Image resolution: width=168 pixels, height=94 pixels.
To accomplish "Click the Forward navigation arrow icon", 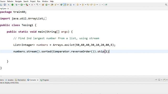I will [100, 5].
